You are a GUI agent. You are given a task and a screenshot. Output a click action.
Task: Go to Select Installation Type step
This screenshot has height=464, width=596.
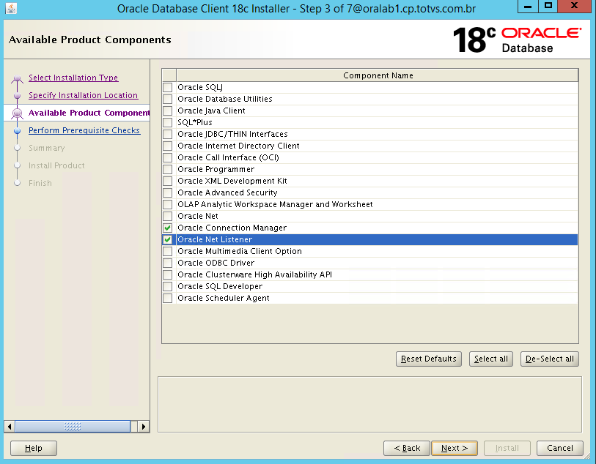(x=73, y=78)
